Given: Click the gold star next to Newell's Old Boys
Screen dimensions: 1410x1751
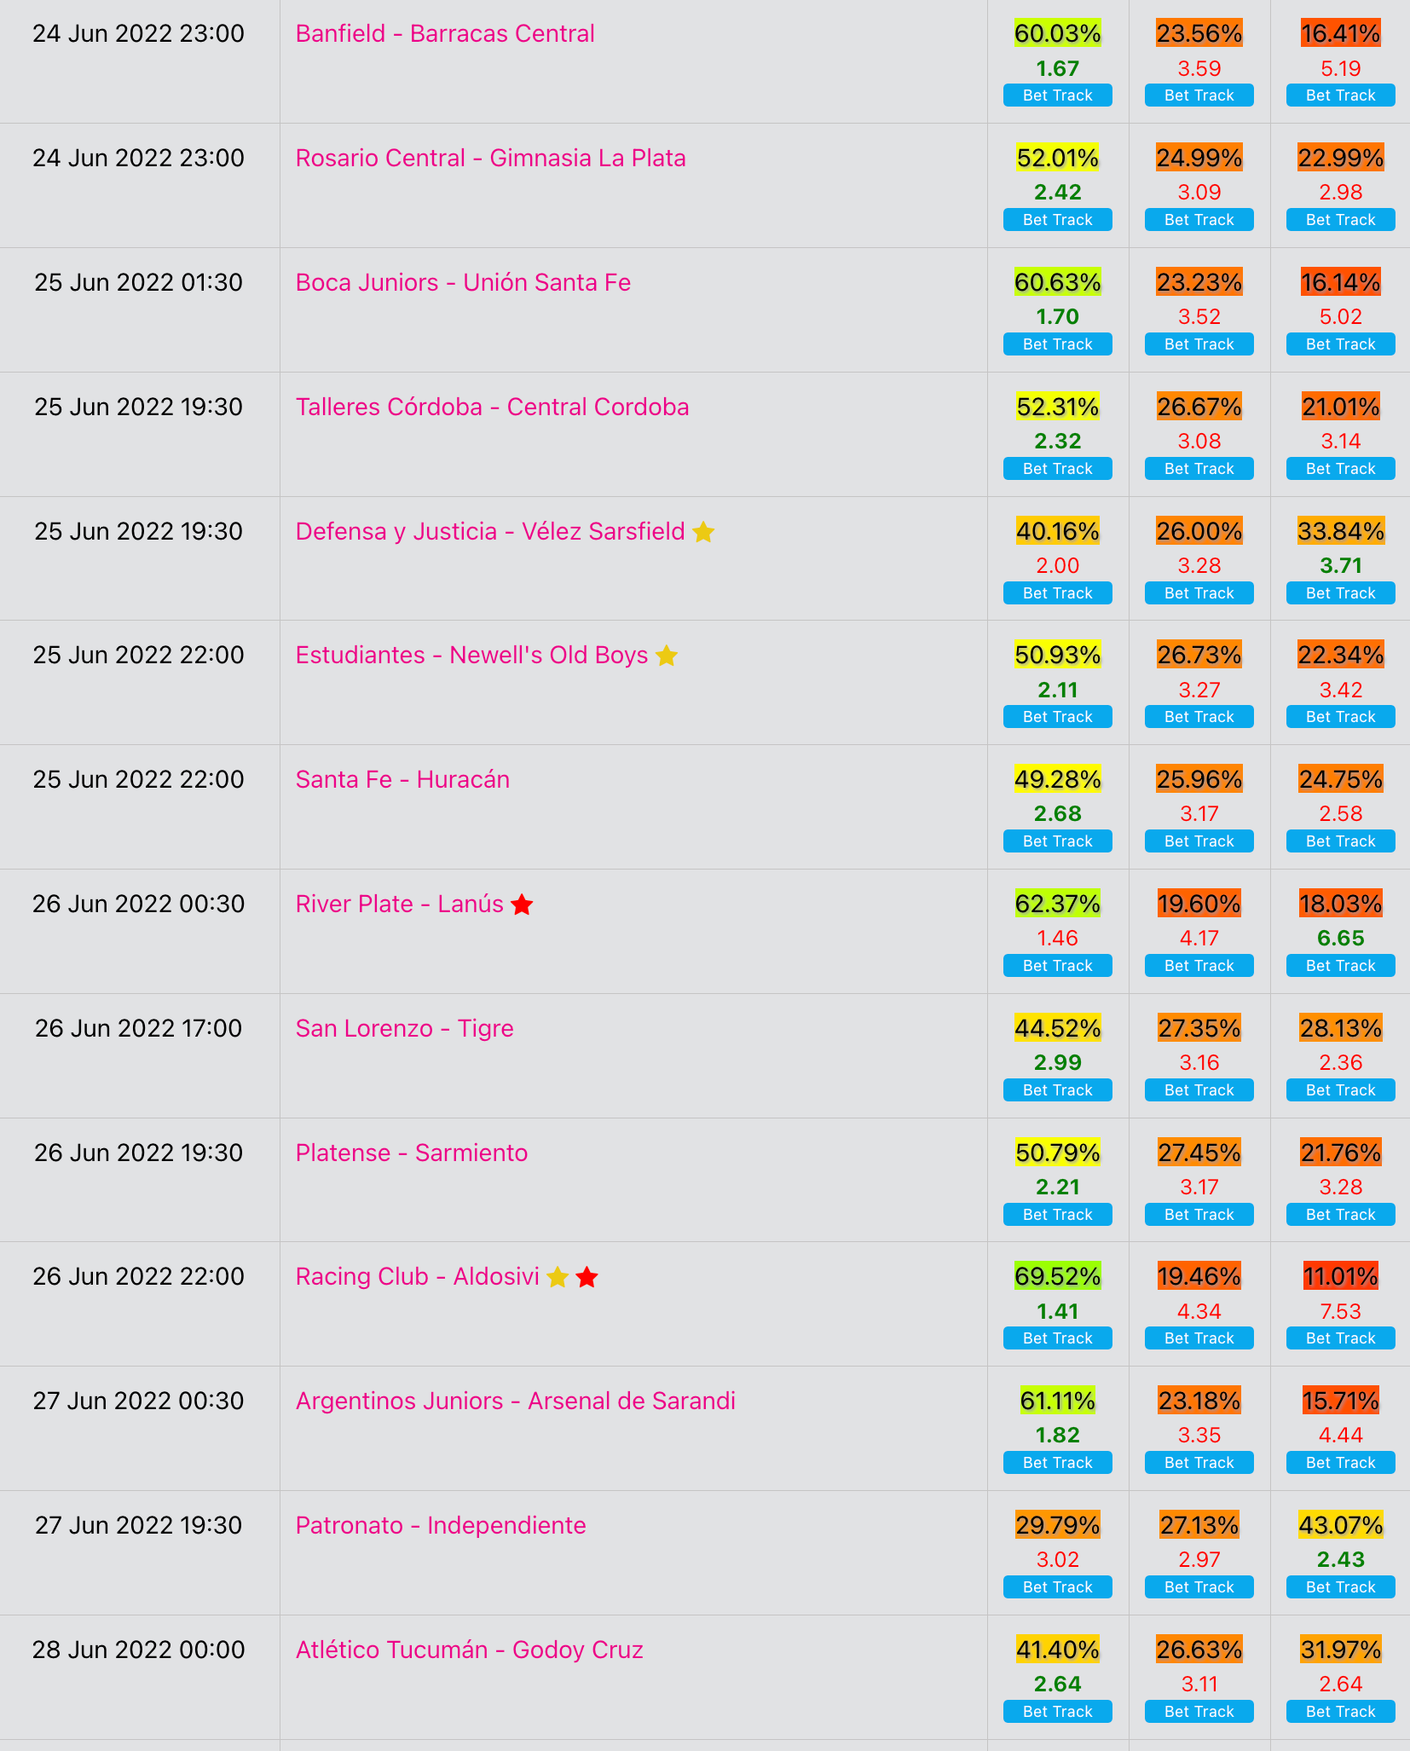Looking at the screenshot, I should point(667,656).
